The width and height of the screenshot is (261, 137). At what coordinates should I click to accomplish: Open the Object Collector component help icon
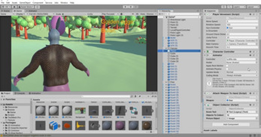pyautogui.click(x=250, y=105)
